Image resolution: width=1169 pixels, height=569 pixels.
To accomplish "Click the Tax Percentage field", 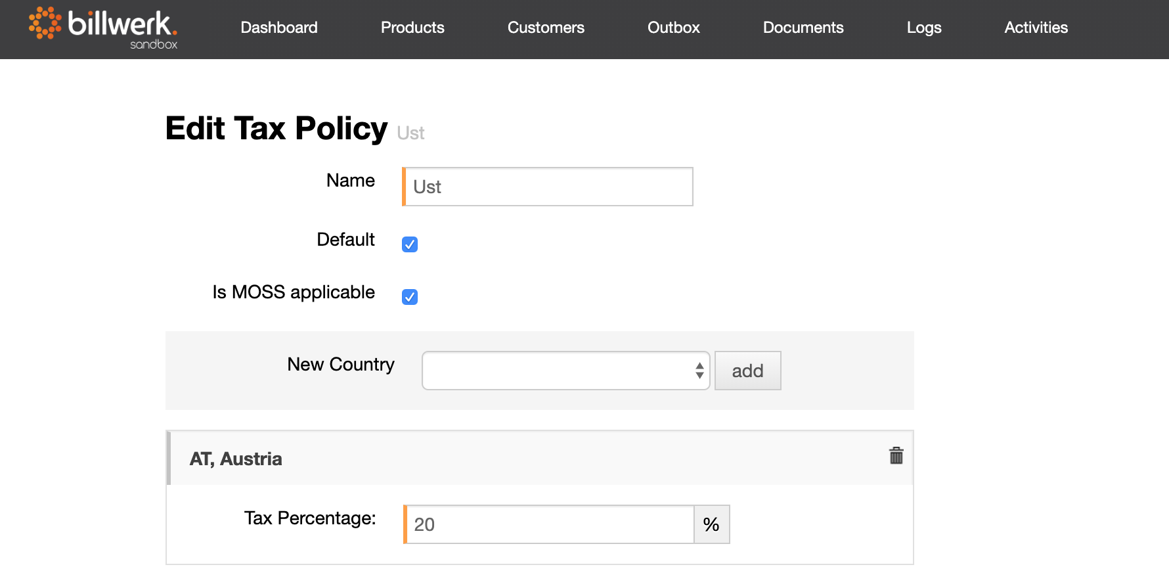I will (549, 524).
